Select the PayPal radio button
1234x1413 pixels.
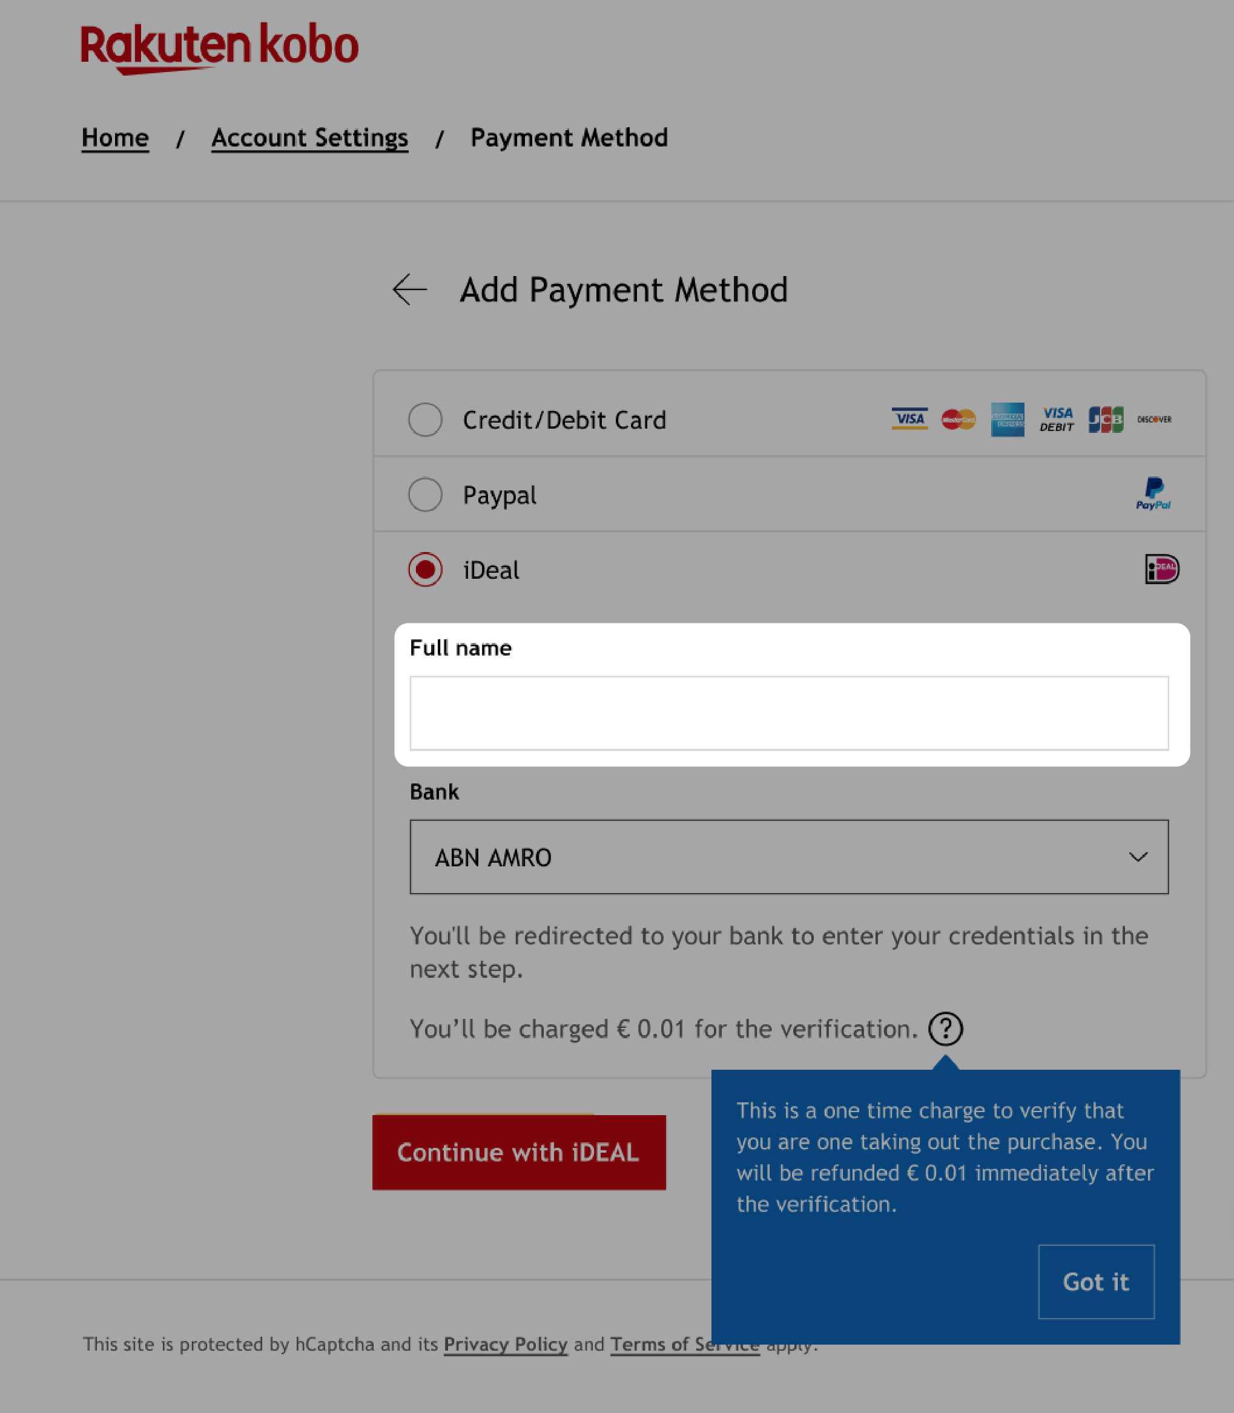[425, 494]
